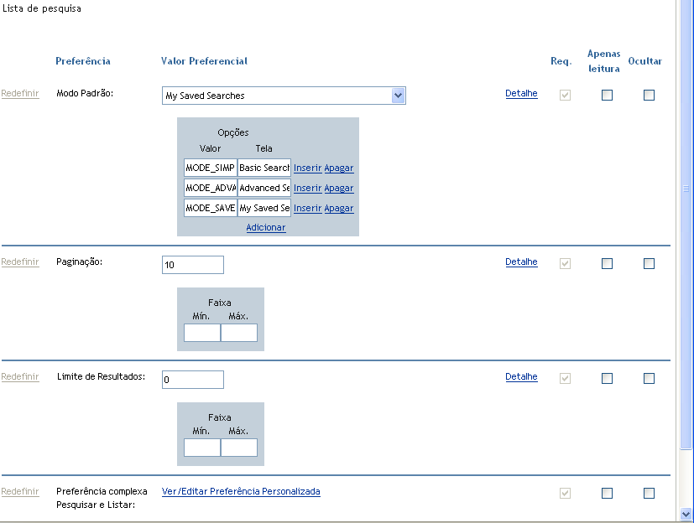
Task: Click Inserir next to Basic Search option
Action: click(307, 168)
